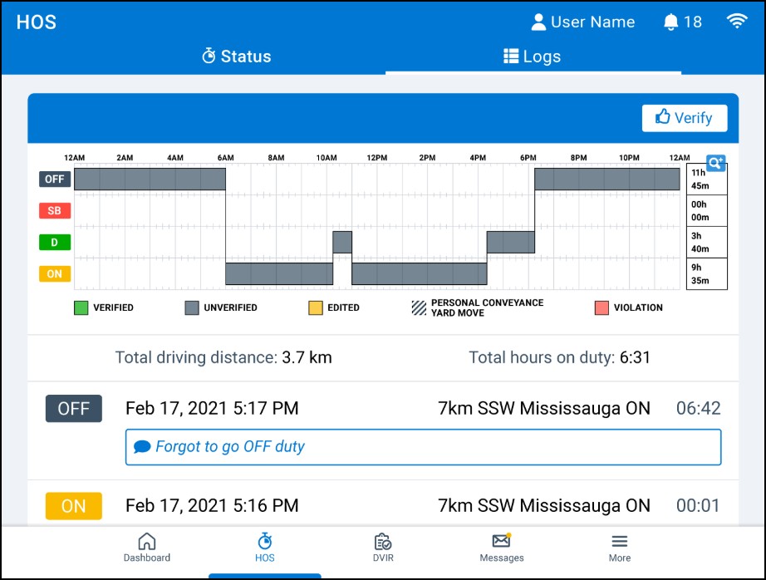Click the morning off-duty block before 6AM
The height and width of the screenshot is (580, 766).
click(150, 179)
